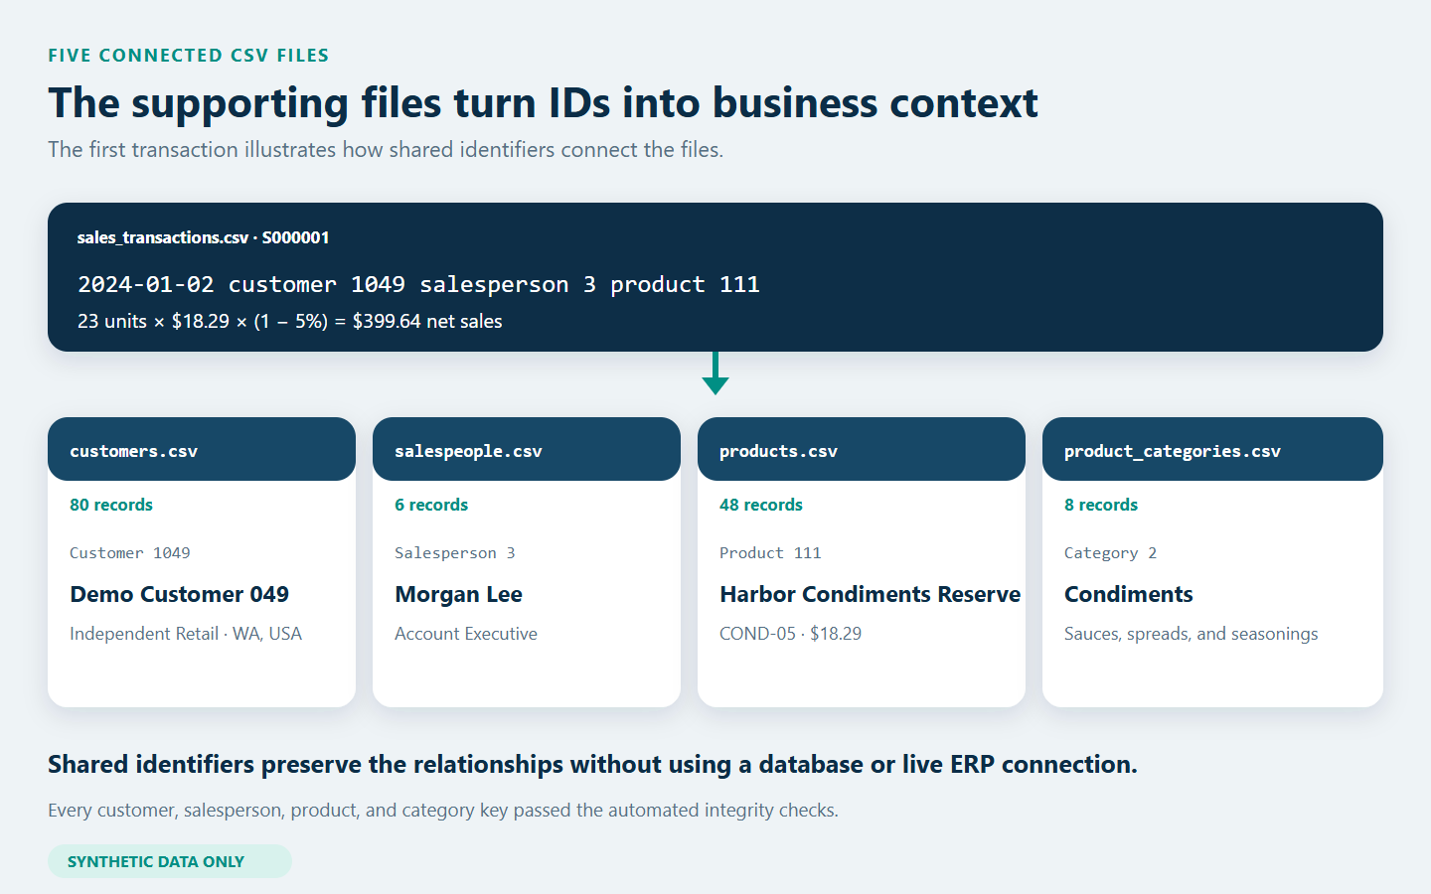Image resolution: width=1431 pixels, height=894 pixels.
Task: Click the "product_categories.csv" card header
Action: [1212, 449]
